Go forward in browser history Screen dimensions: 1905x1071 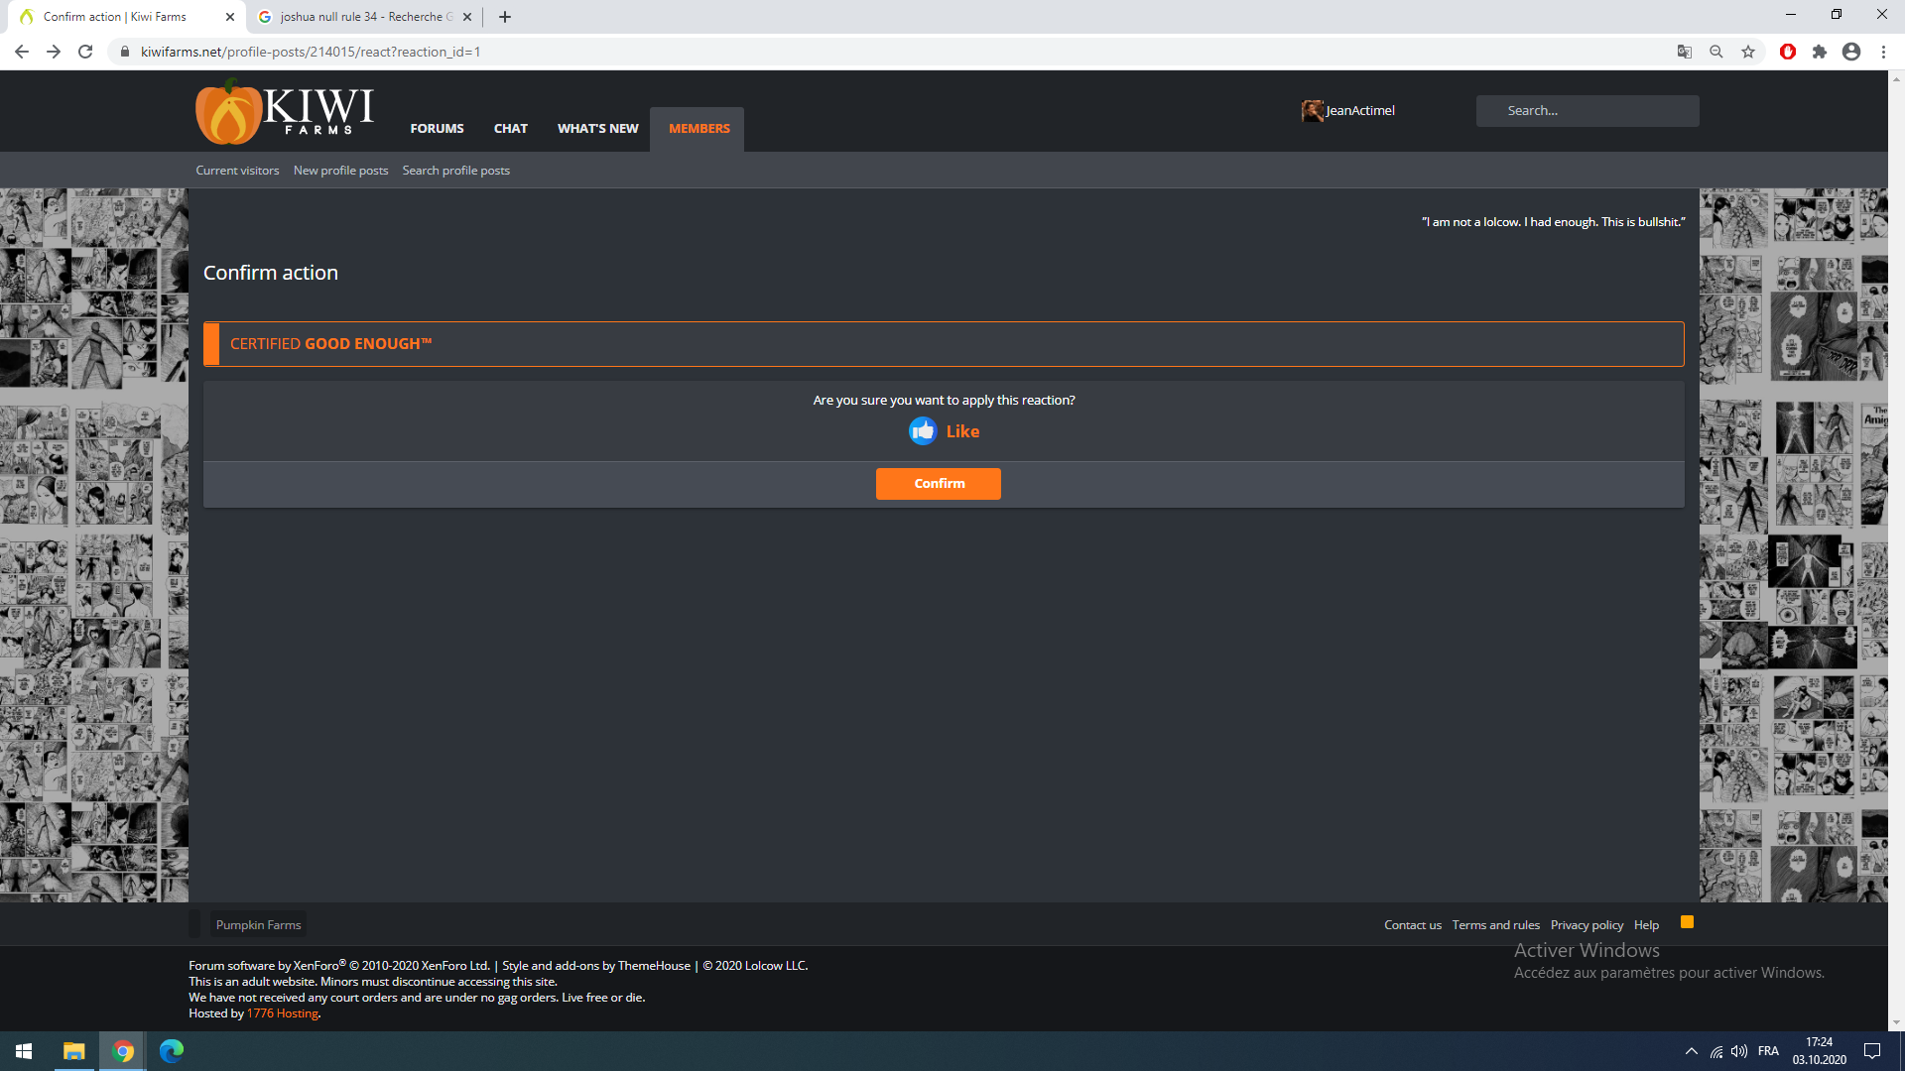(x=54, y=52)
